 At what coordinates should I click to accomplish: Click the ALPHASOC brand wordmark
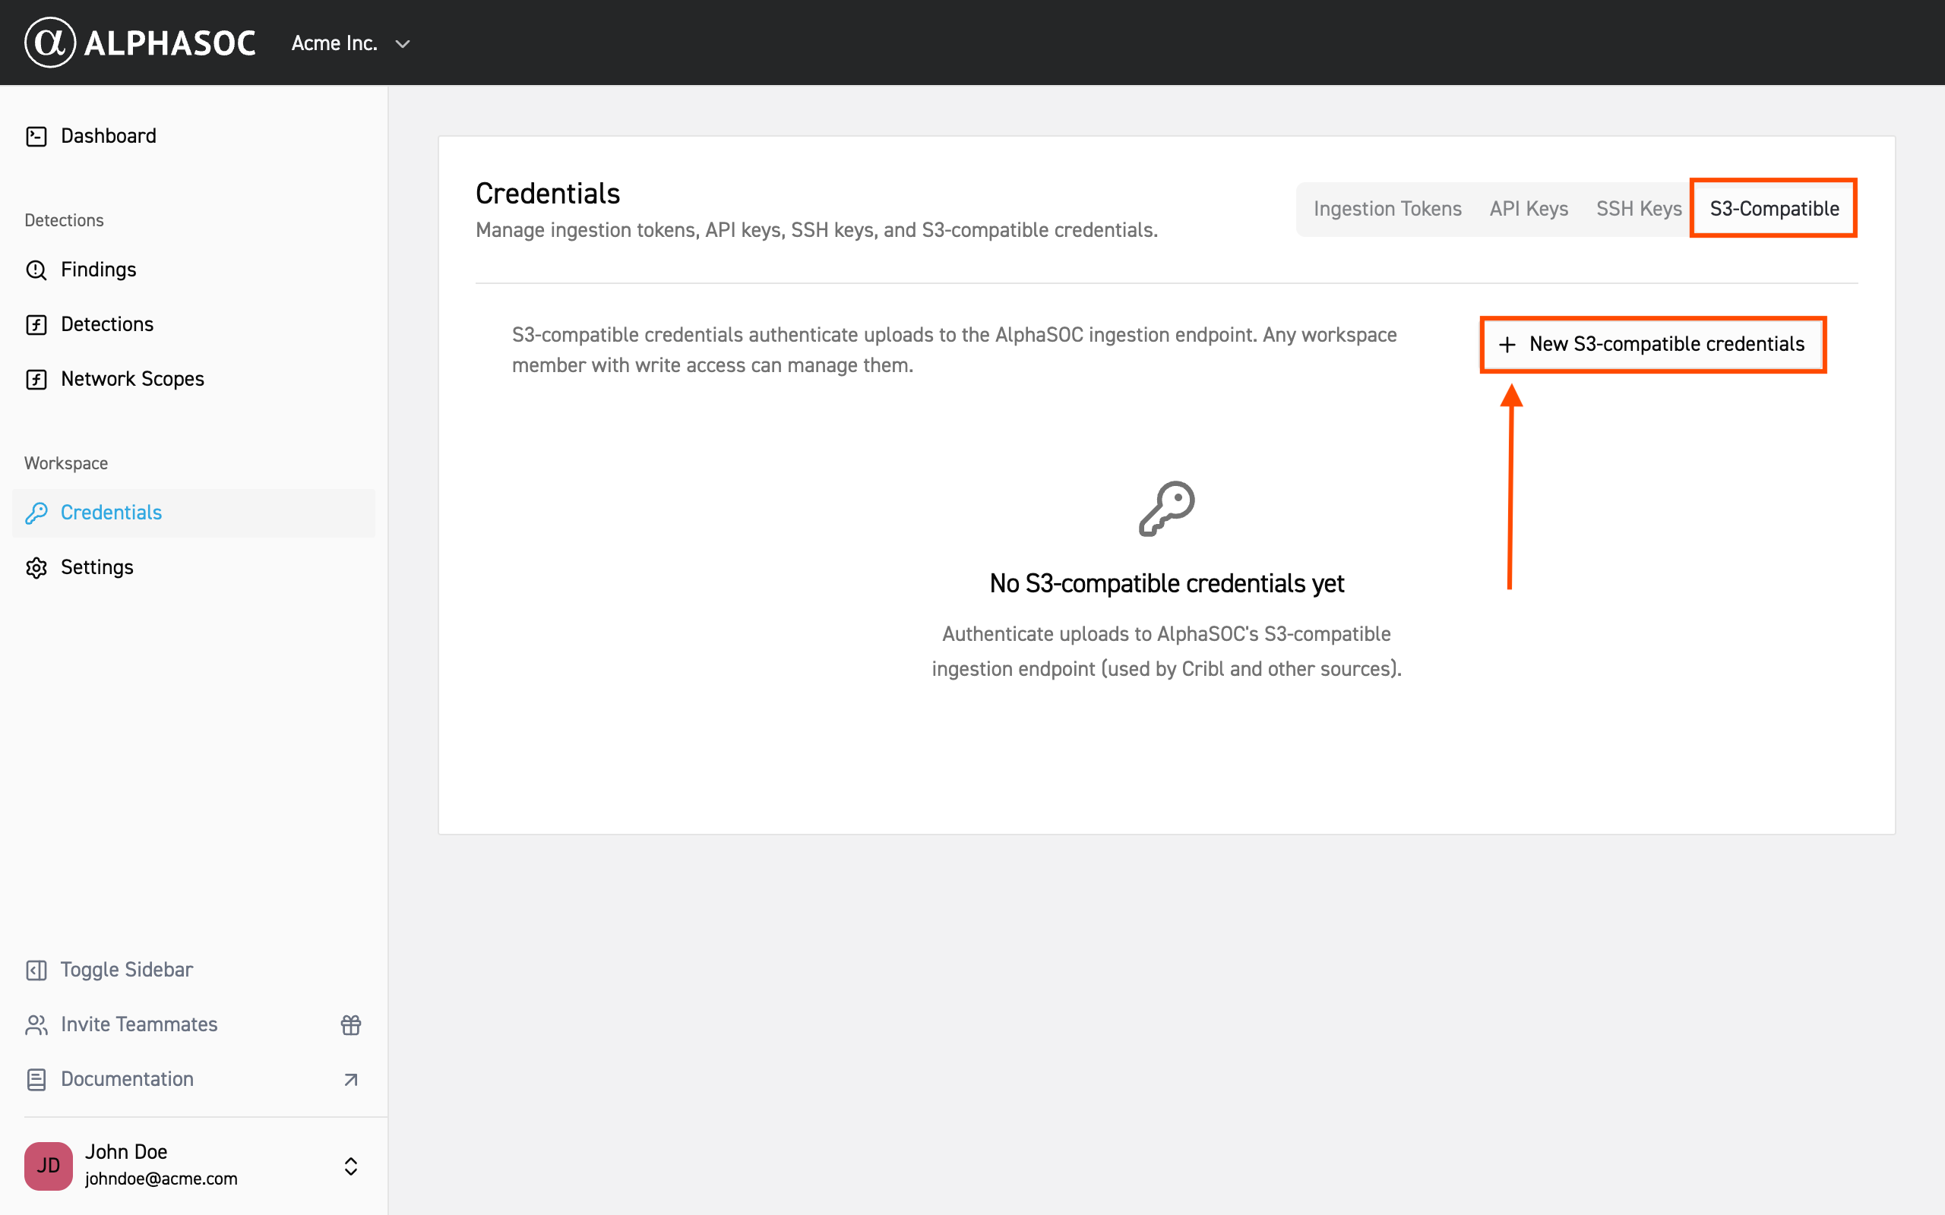(x=169, y=43)
